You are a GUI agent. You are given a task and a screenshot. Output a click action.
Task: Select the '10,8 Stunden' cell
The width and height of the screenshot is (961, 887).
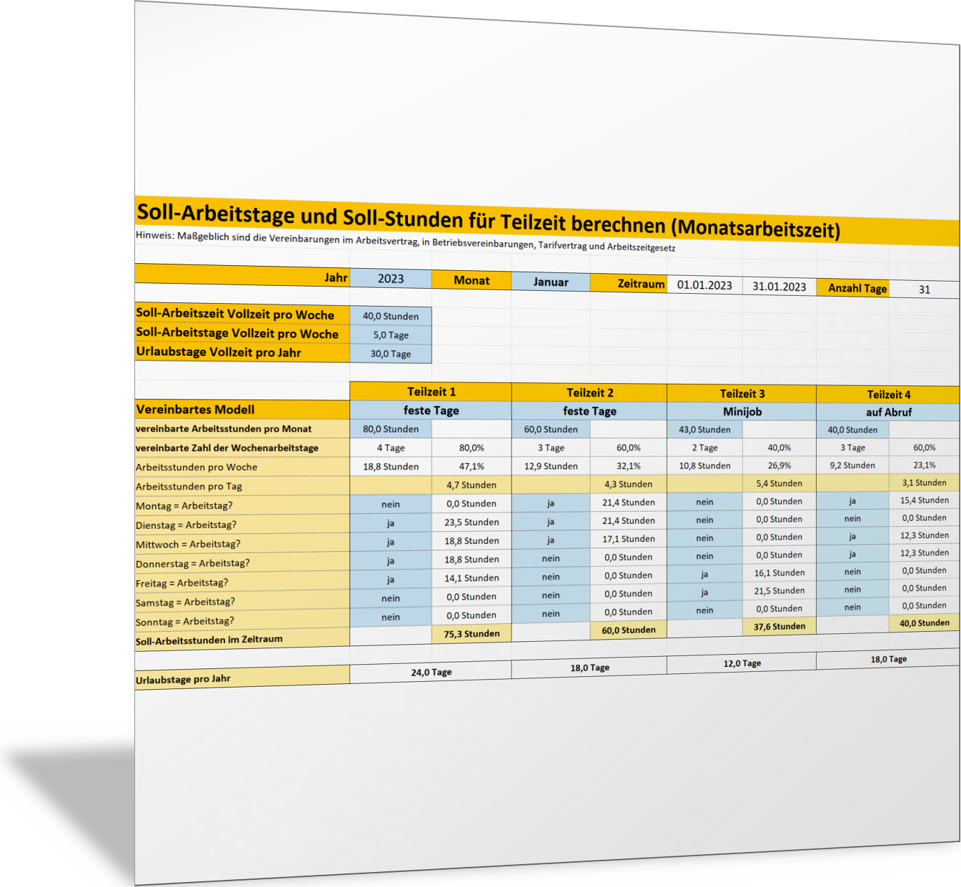704,465
